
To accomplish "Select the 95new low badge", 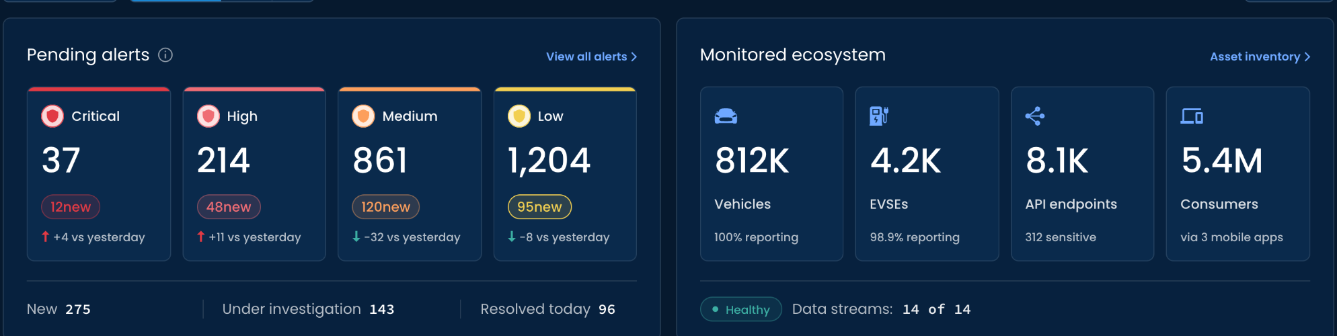I will [539, 207].
